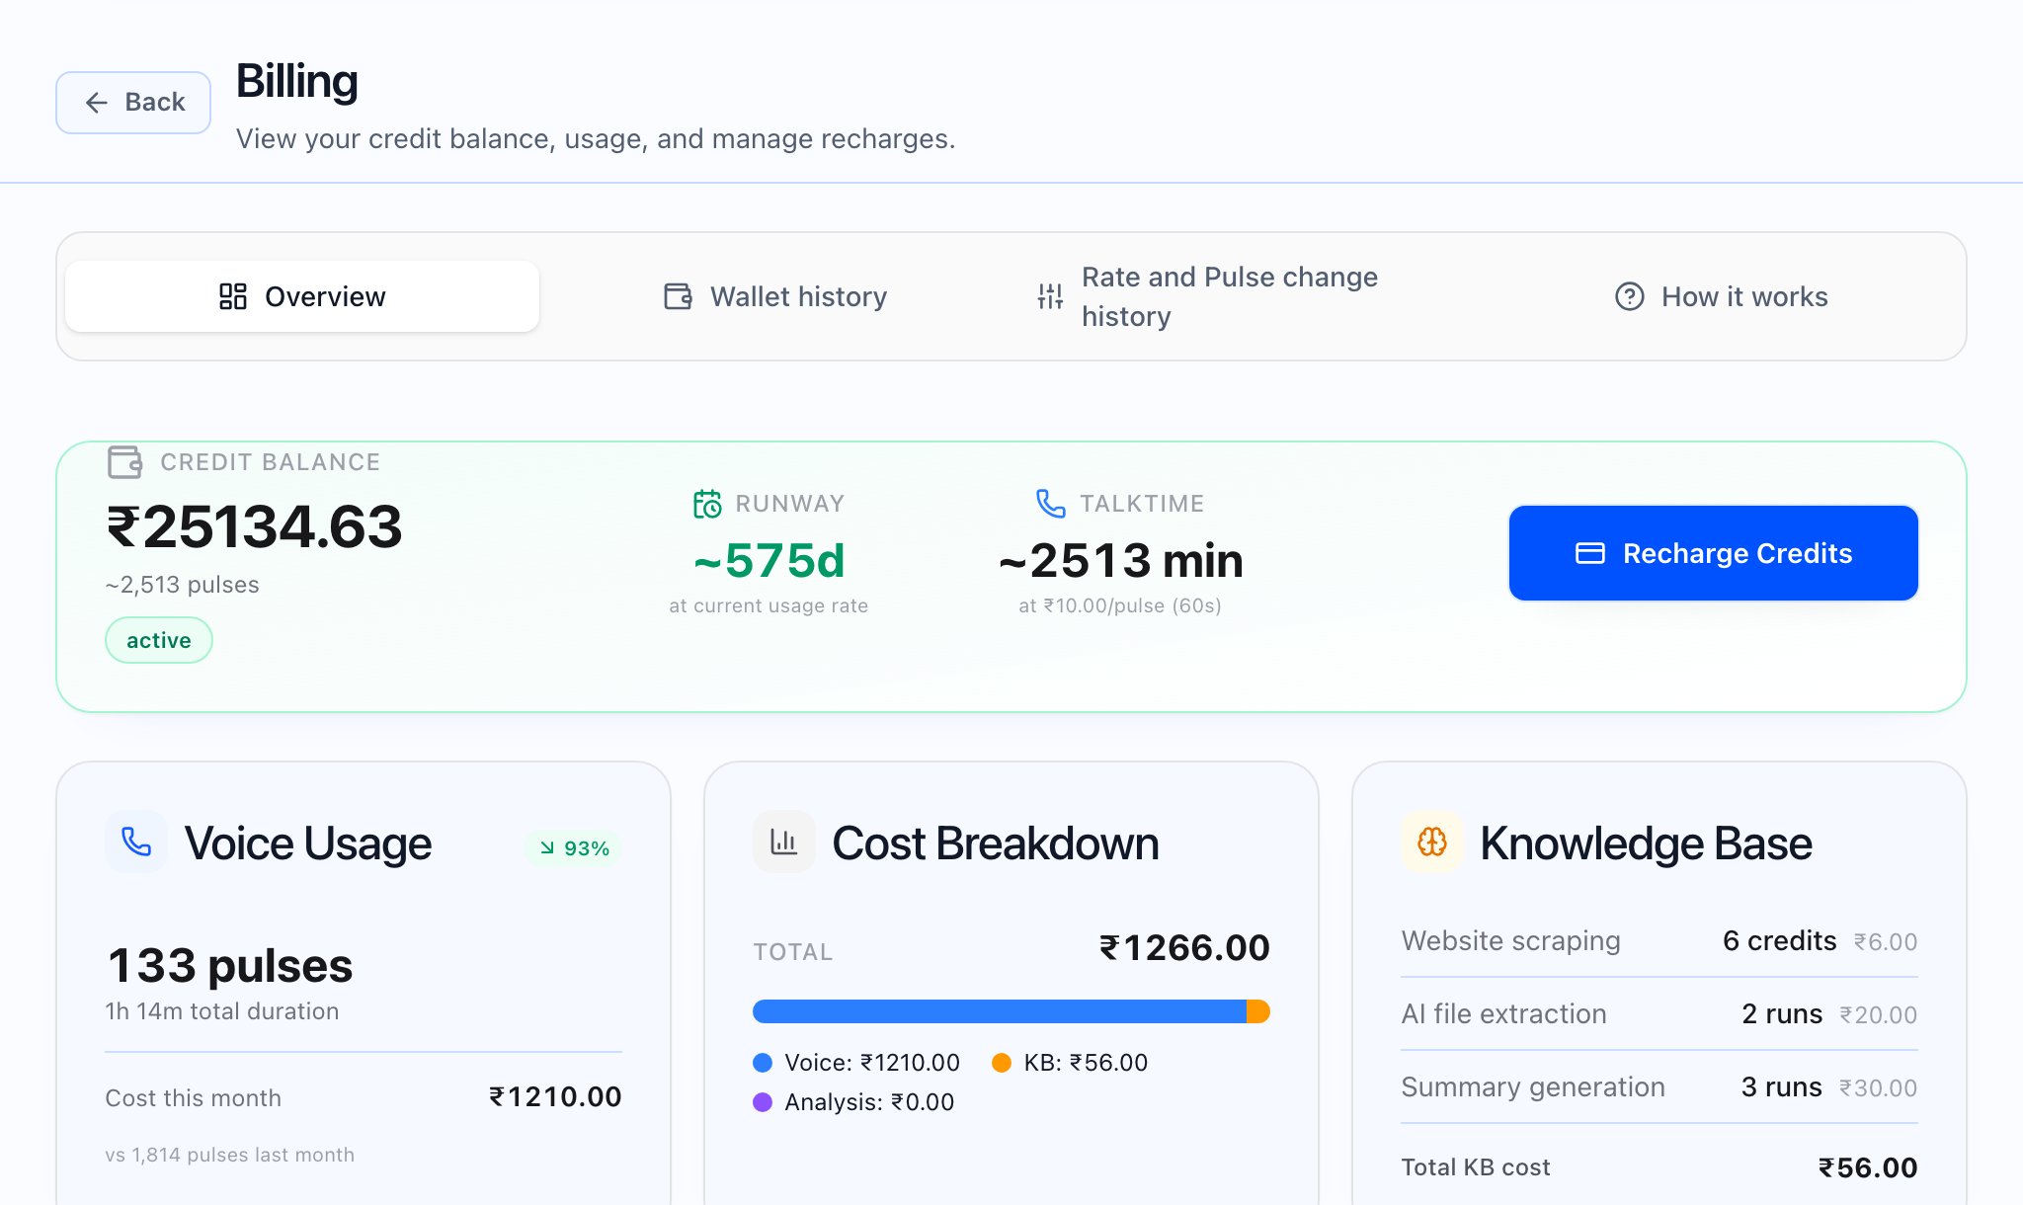The height and width of the screenshot is (1205, 2023).
Task: Click the Knowledge Base card title
Action: 1646,843
